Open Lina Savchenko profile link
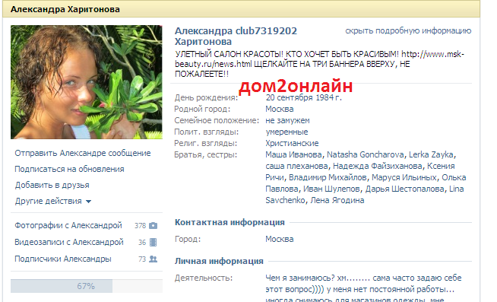497x302 pixels. (457, 189)
